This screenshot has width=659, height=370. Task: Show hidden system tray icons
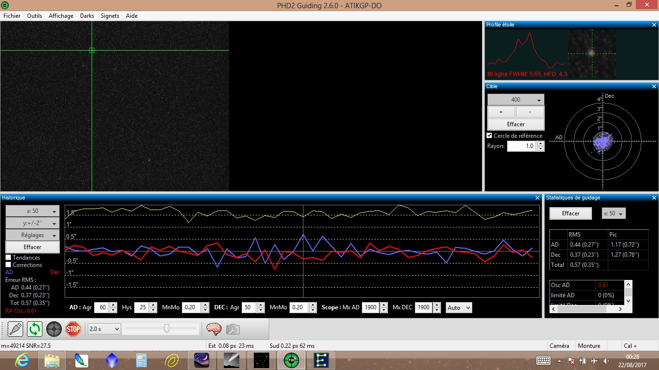(559, 361)
